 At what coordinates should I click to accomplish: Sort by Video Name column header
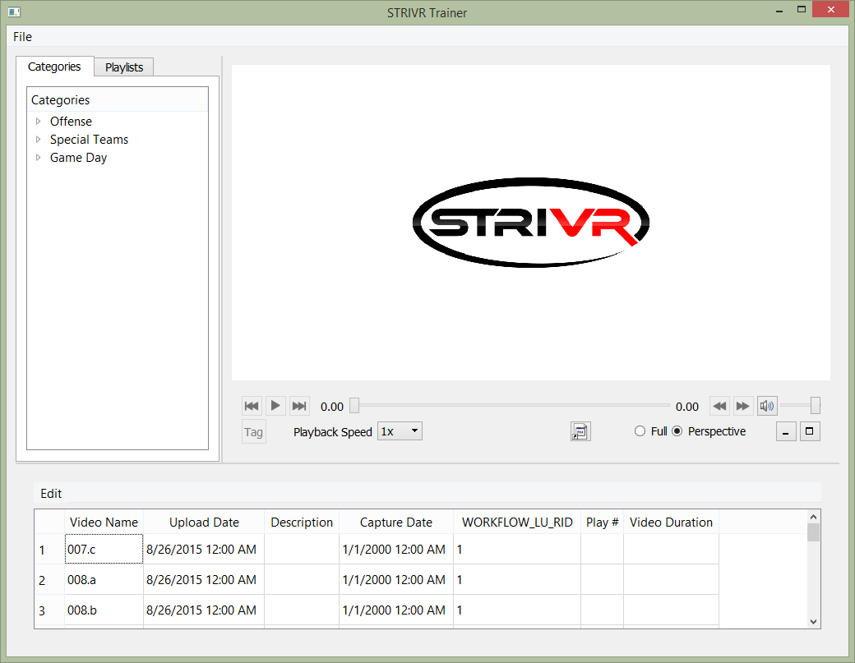[104, 522]
